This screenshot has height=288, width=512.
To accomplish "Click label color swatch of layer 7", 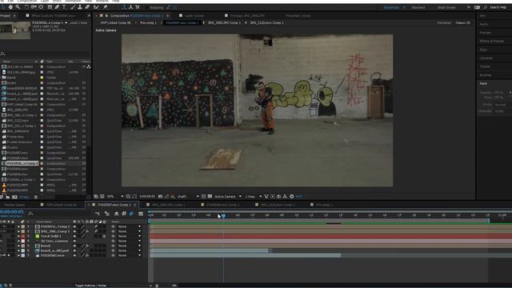I will pos(23,255).
